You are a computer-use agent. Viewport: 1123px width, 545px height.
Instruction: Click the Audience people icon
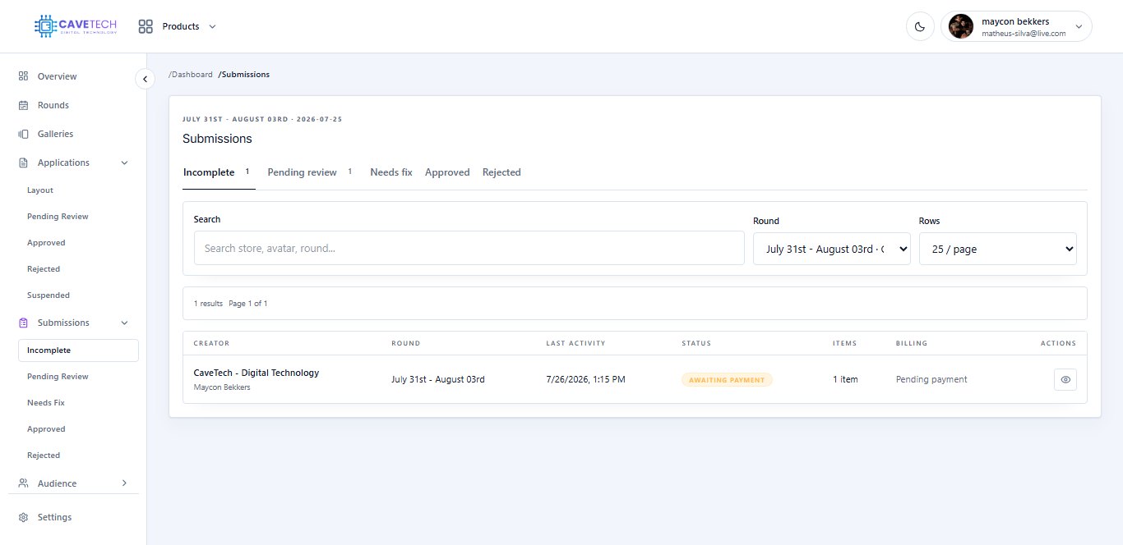(23, 483)
